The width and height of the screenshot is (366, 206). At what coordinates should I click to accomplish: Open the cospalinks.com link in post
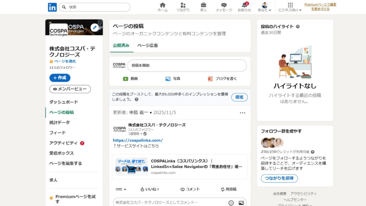138,140
